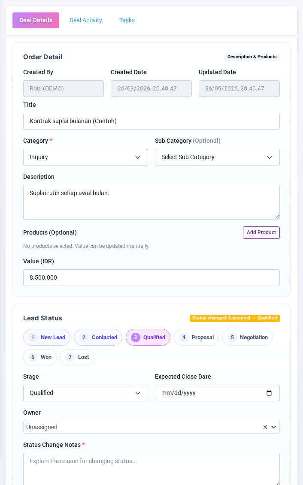Viewport: 303px width, 485px height.
Task: Open the Tasks tab
Action: 127,21
